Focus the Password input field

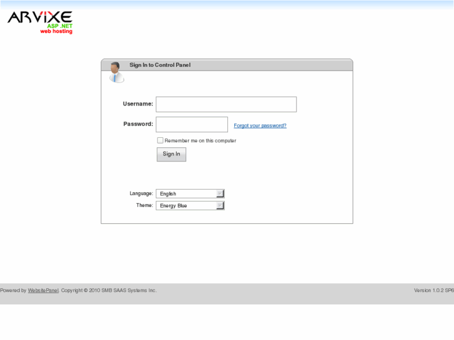point(192,124)
